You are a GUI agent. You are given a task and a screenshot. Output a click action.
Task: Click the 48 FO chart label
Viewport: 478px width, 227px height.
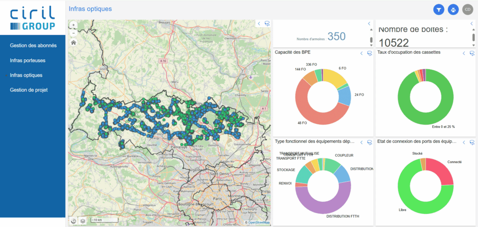tap(303, 123)
